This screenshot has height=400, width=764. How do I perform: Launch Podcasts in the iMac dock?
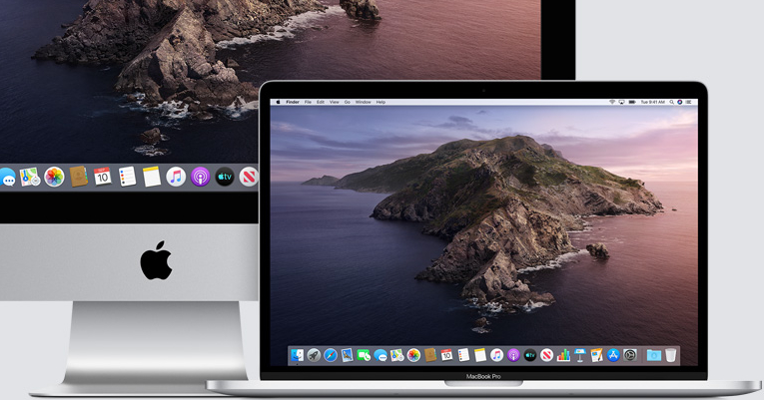(201, 177)
